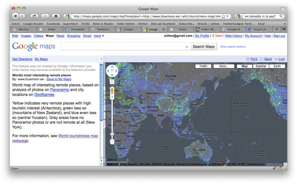This screenshot has height=184, width=297.
Task: Go to the browser home page icon
Action: 55,16
